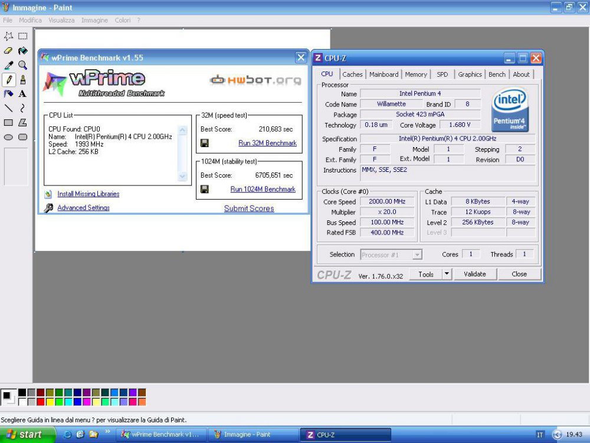Select the Magnifier tool in Paint
Image resolution: width=590 pixels, height=443 pixels.
[22, 64]
